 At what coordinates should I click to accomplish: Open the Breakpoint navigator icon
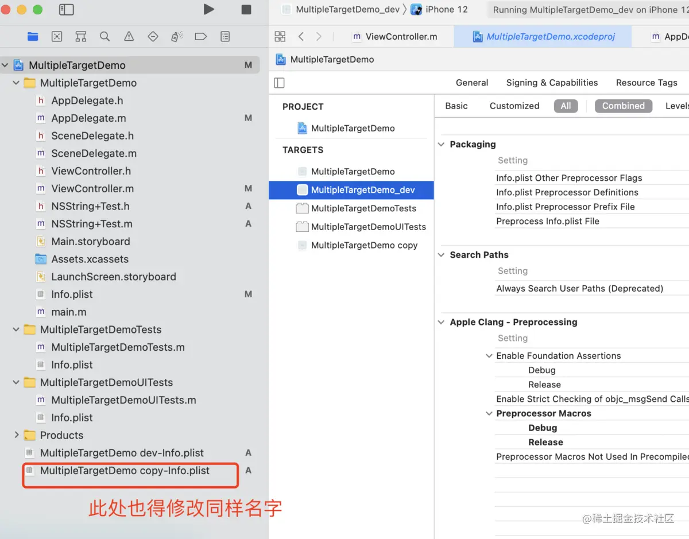(200, 37)
